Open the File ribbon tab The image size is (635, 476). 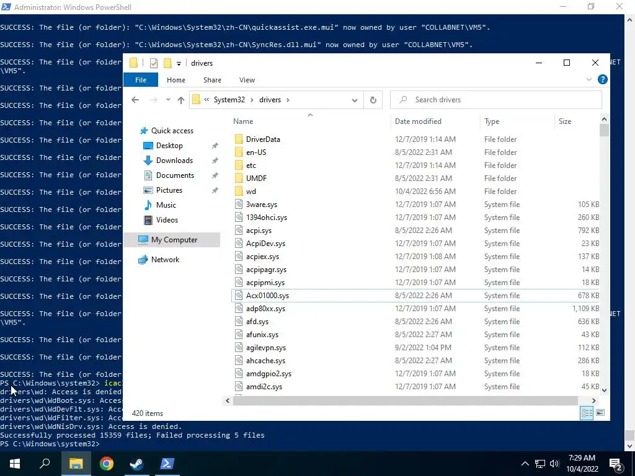[x=141, y=80]
